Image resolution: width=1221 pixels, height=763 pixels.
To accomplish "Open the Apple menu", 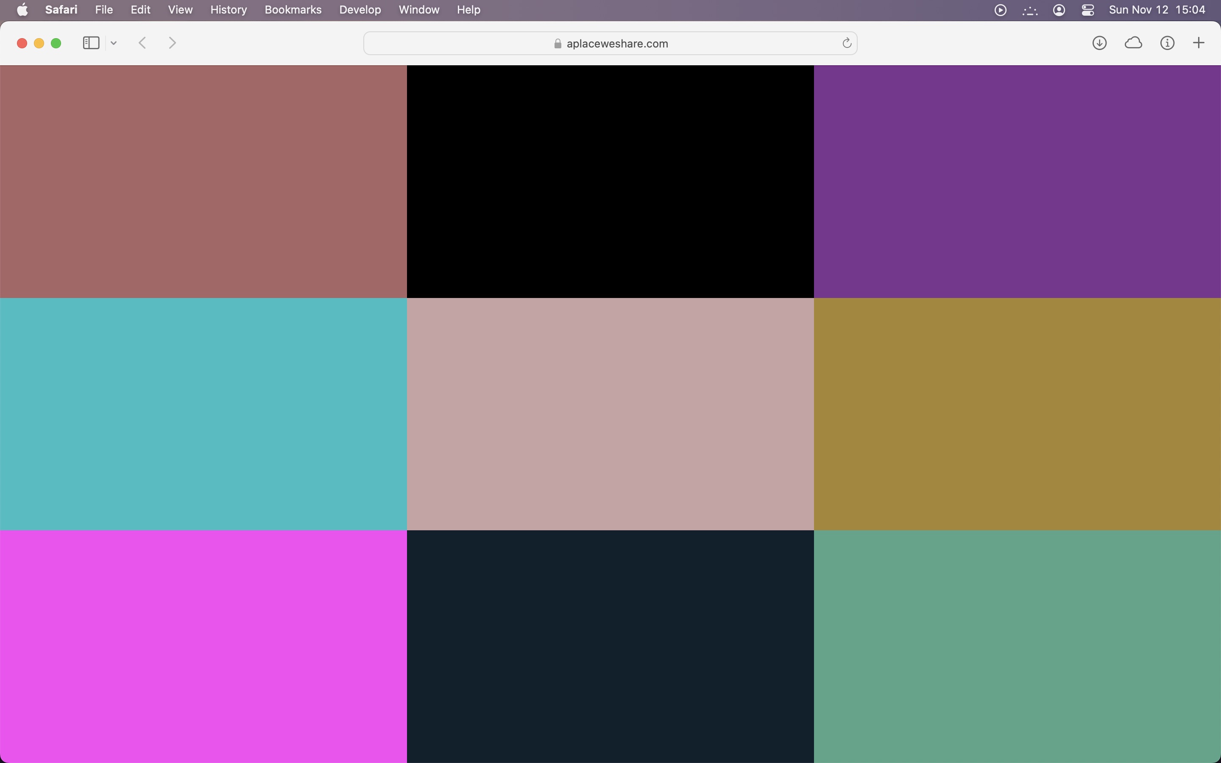I will (22, 10).
